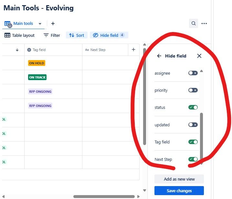Click the horizontal scroll left arrow
The image size is (232, 199).
coord(4,197)
